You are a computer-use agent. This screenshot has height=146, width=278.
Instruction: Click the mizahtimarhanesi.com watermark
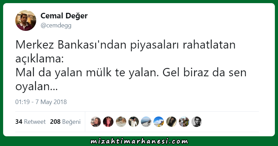(139, 141)
